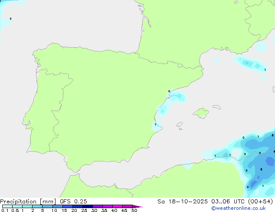Click the Ibiza island outline
This screenshot has height=212, width=275.
coord(180,125)
